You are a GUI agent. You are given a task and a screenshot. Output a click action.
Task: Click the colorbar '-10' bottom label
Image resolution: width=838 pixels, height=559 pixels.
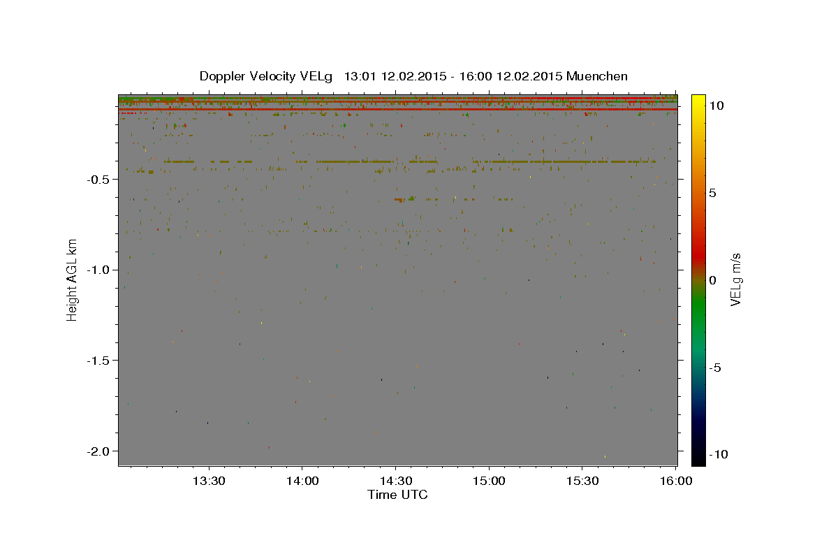717,455
